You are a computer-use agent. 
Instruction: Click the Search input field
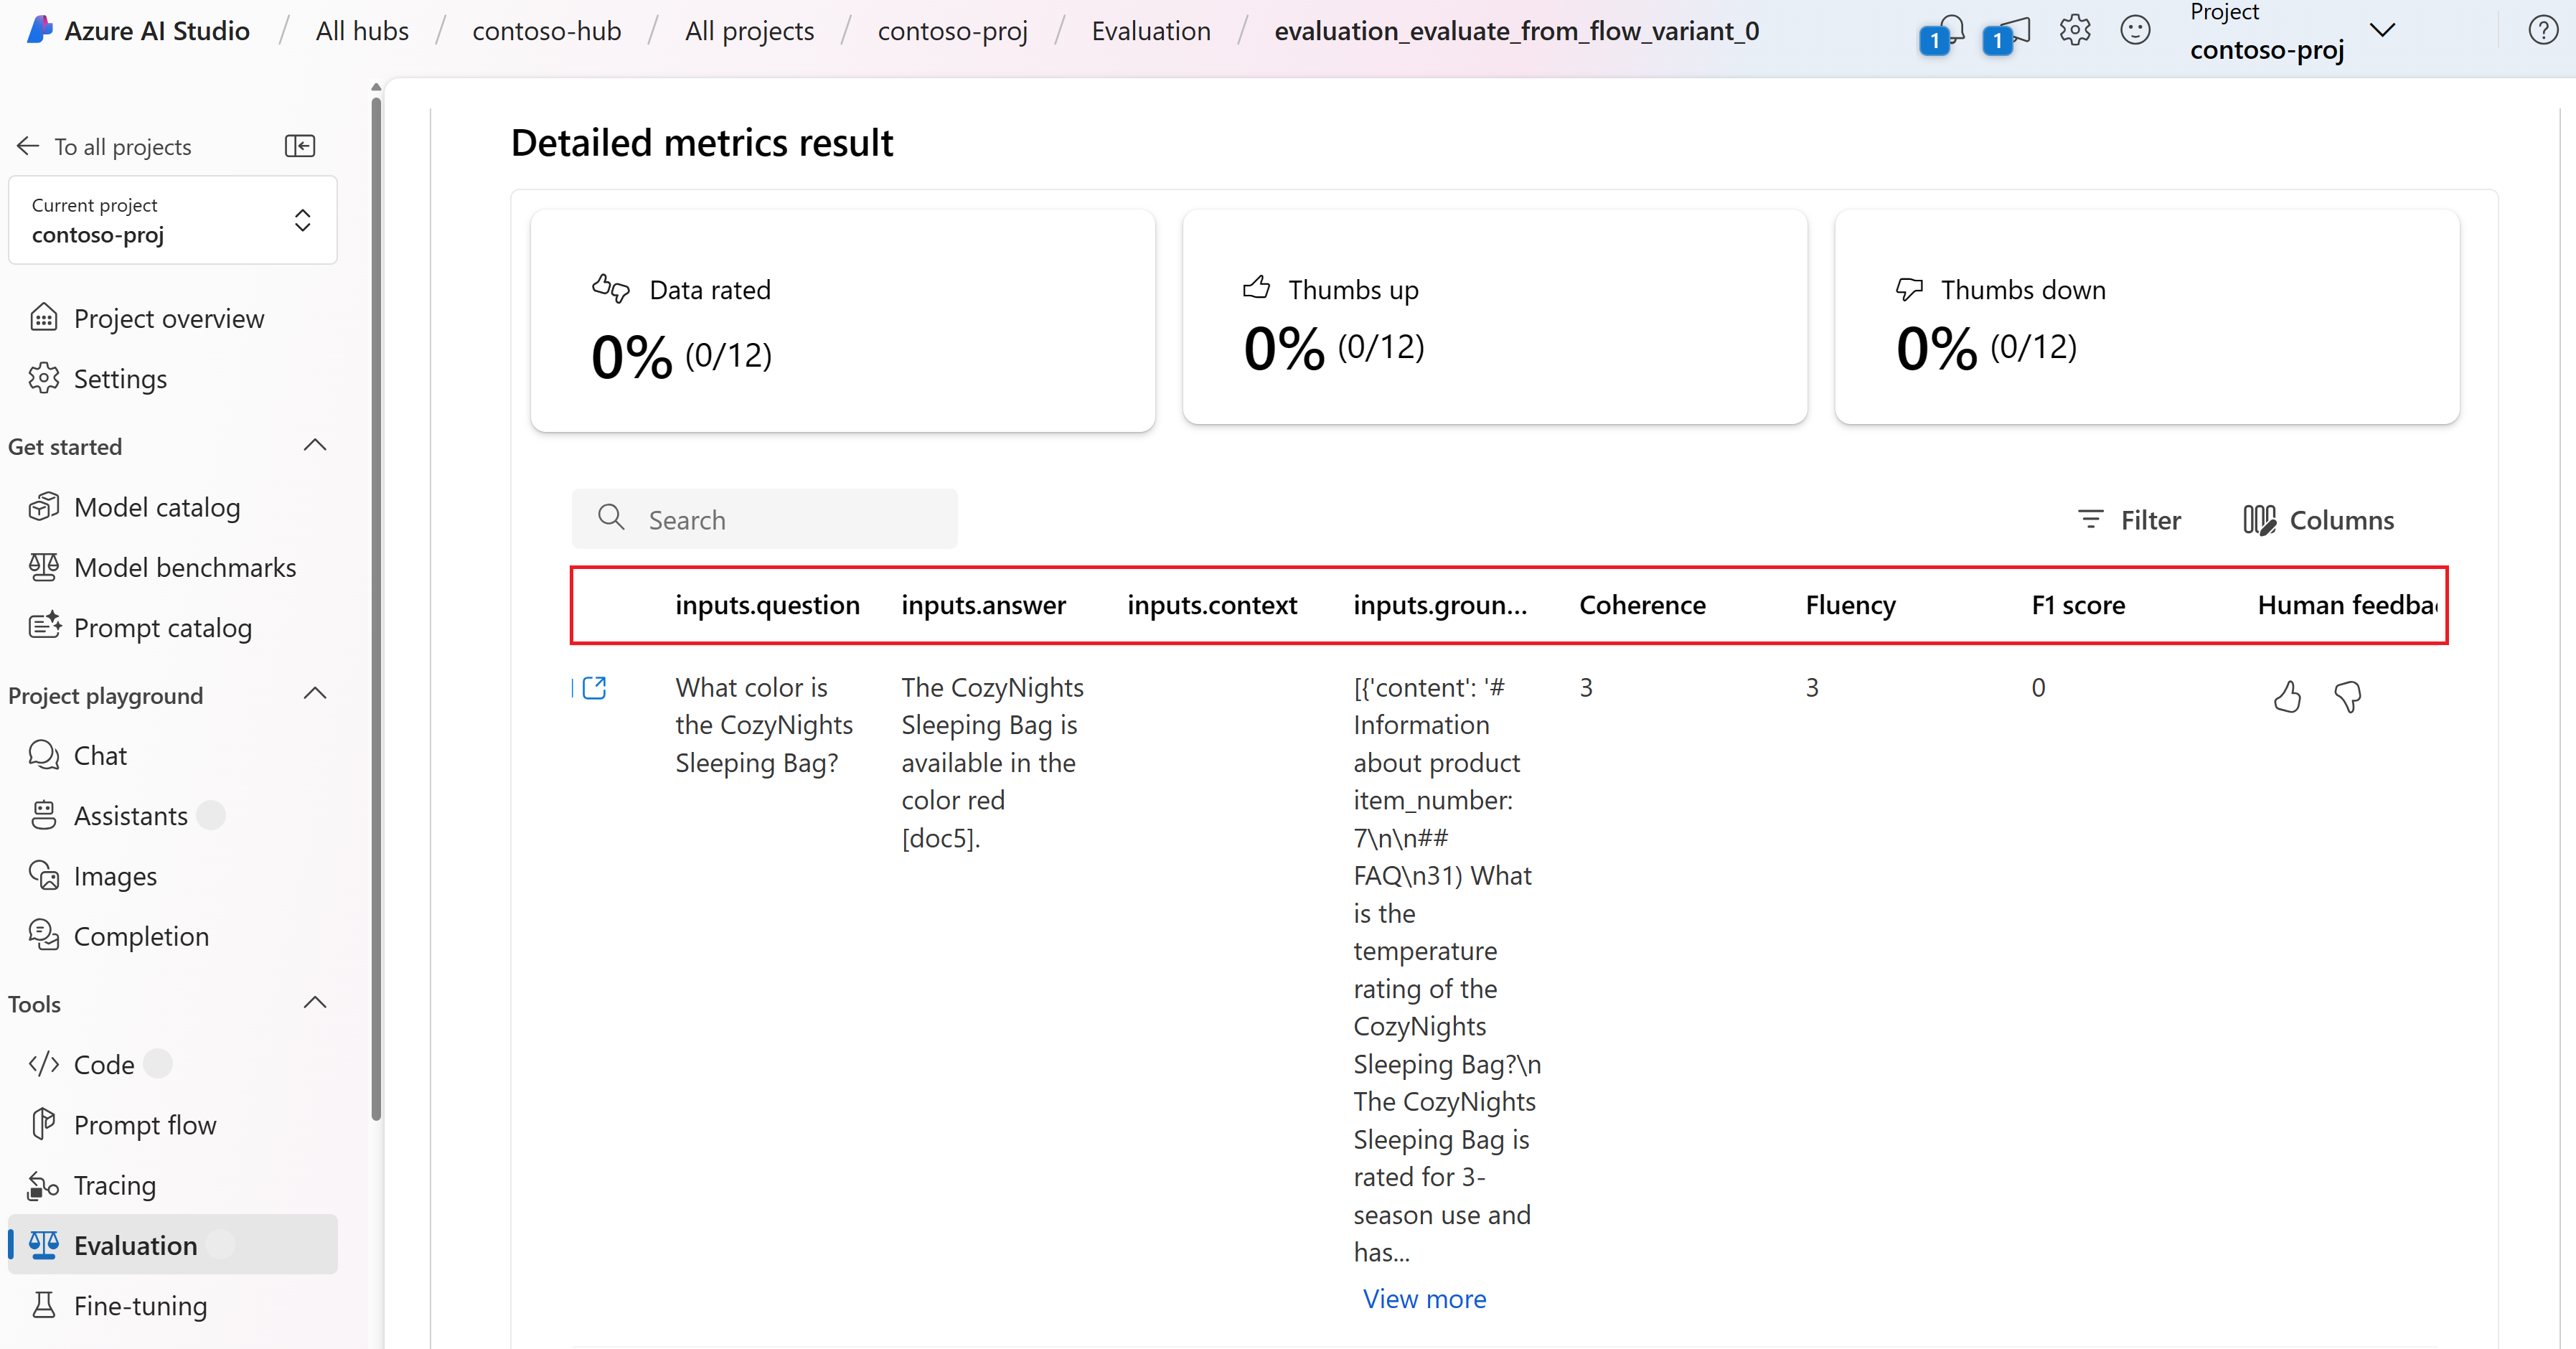(x=764, y=519)
